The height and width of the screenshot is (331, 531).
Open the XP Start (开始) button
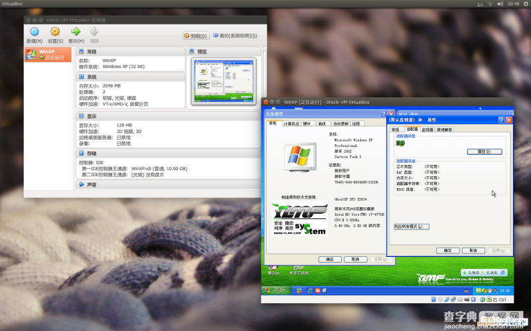(276, 291)
